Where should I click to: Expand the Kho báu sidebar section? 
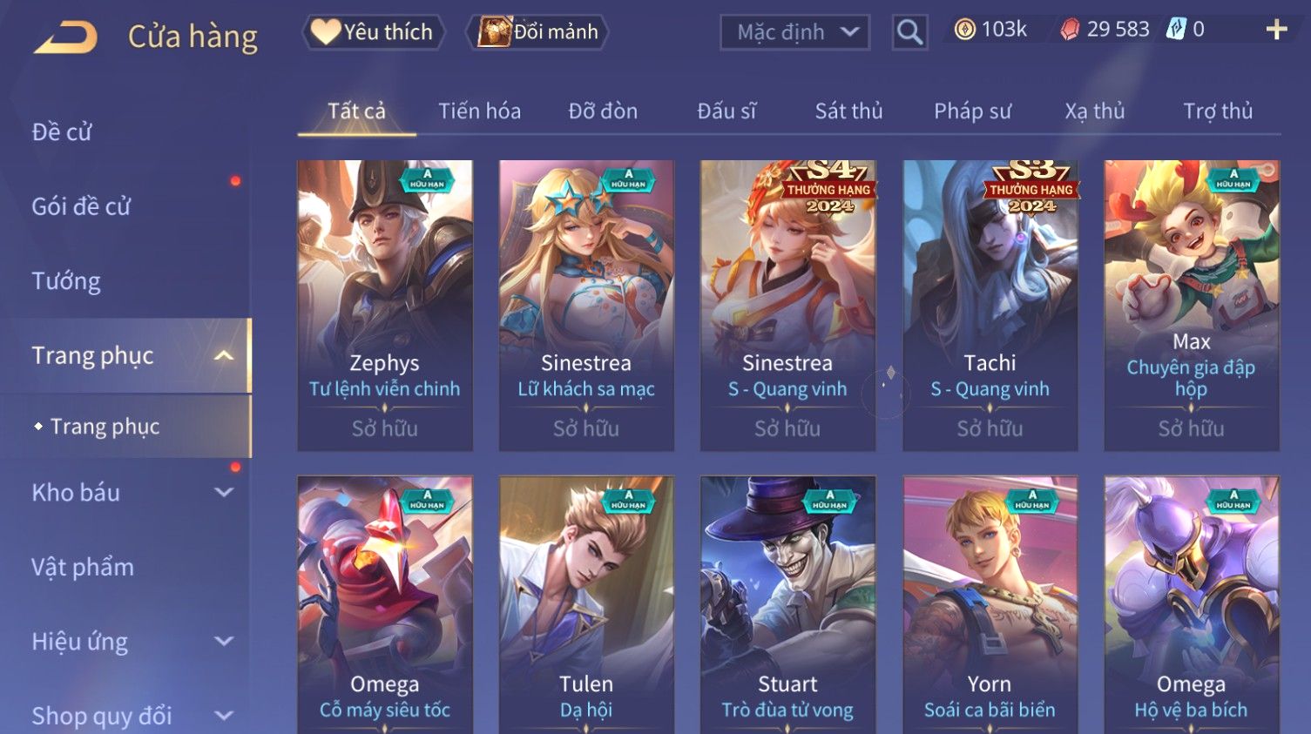(x=224, y=492)
